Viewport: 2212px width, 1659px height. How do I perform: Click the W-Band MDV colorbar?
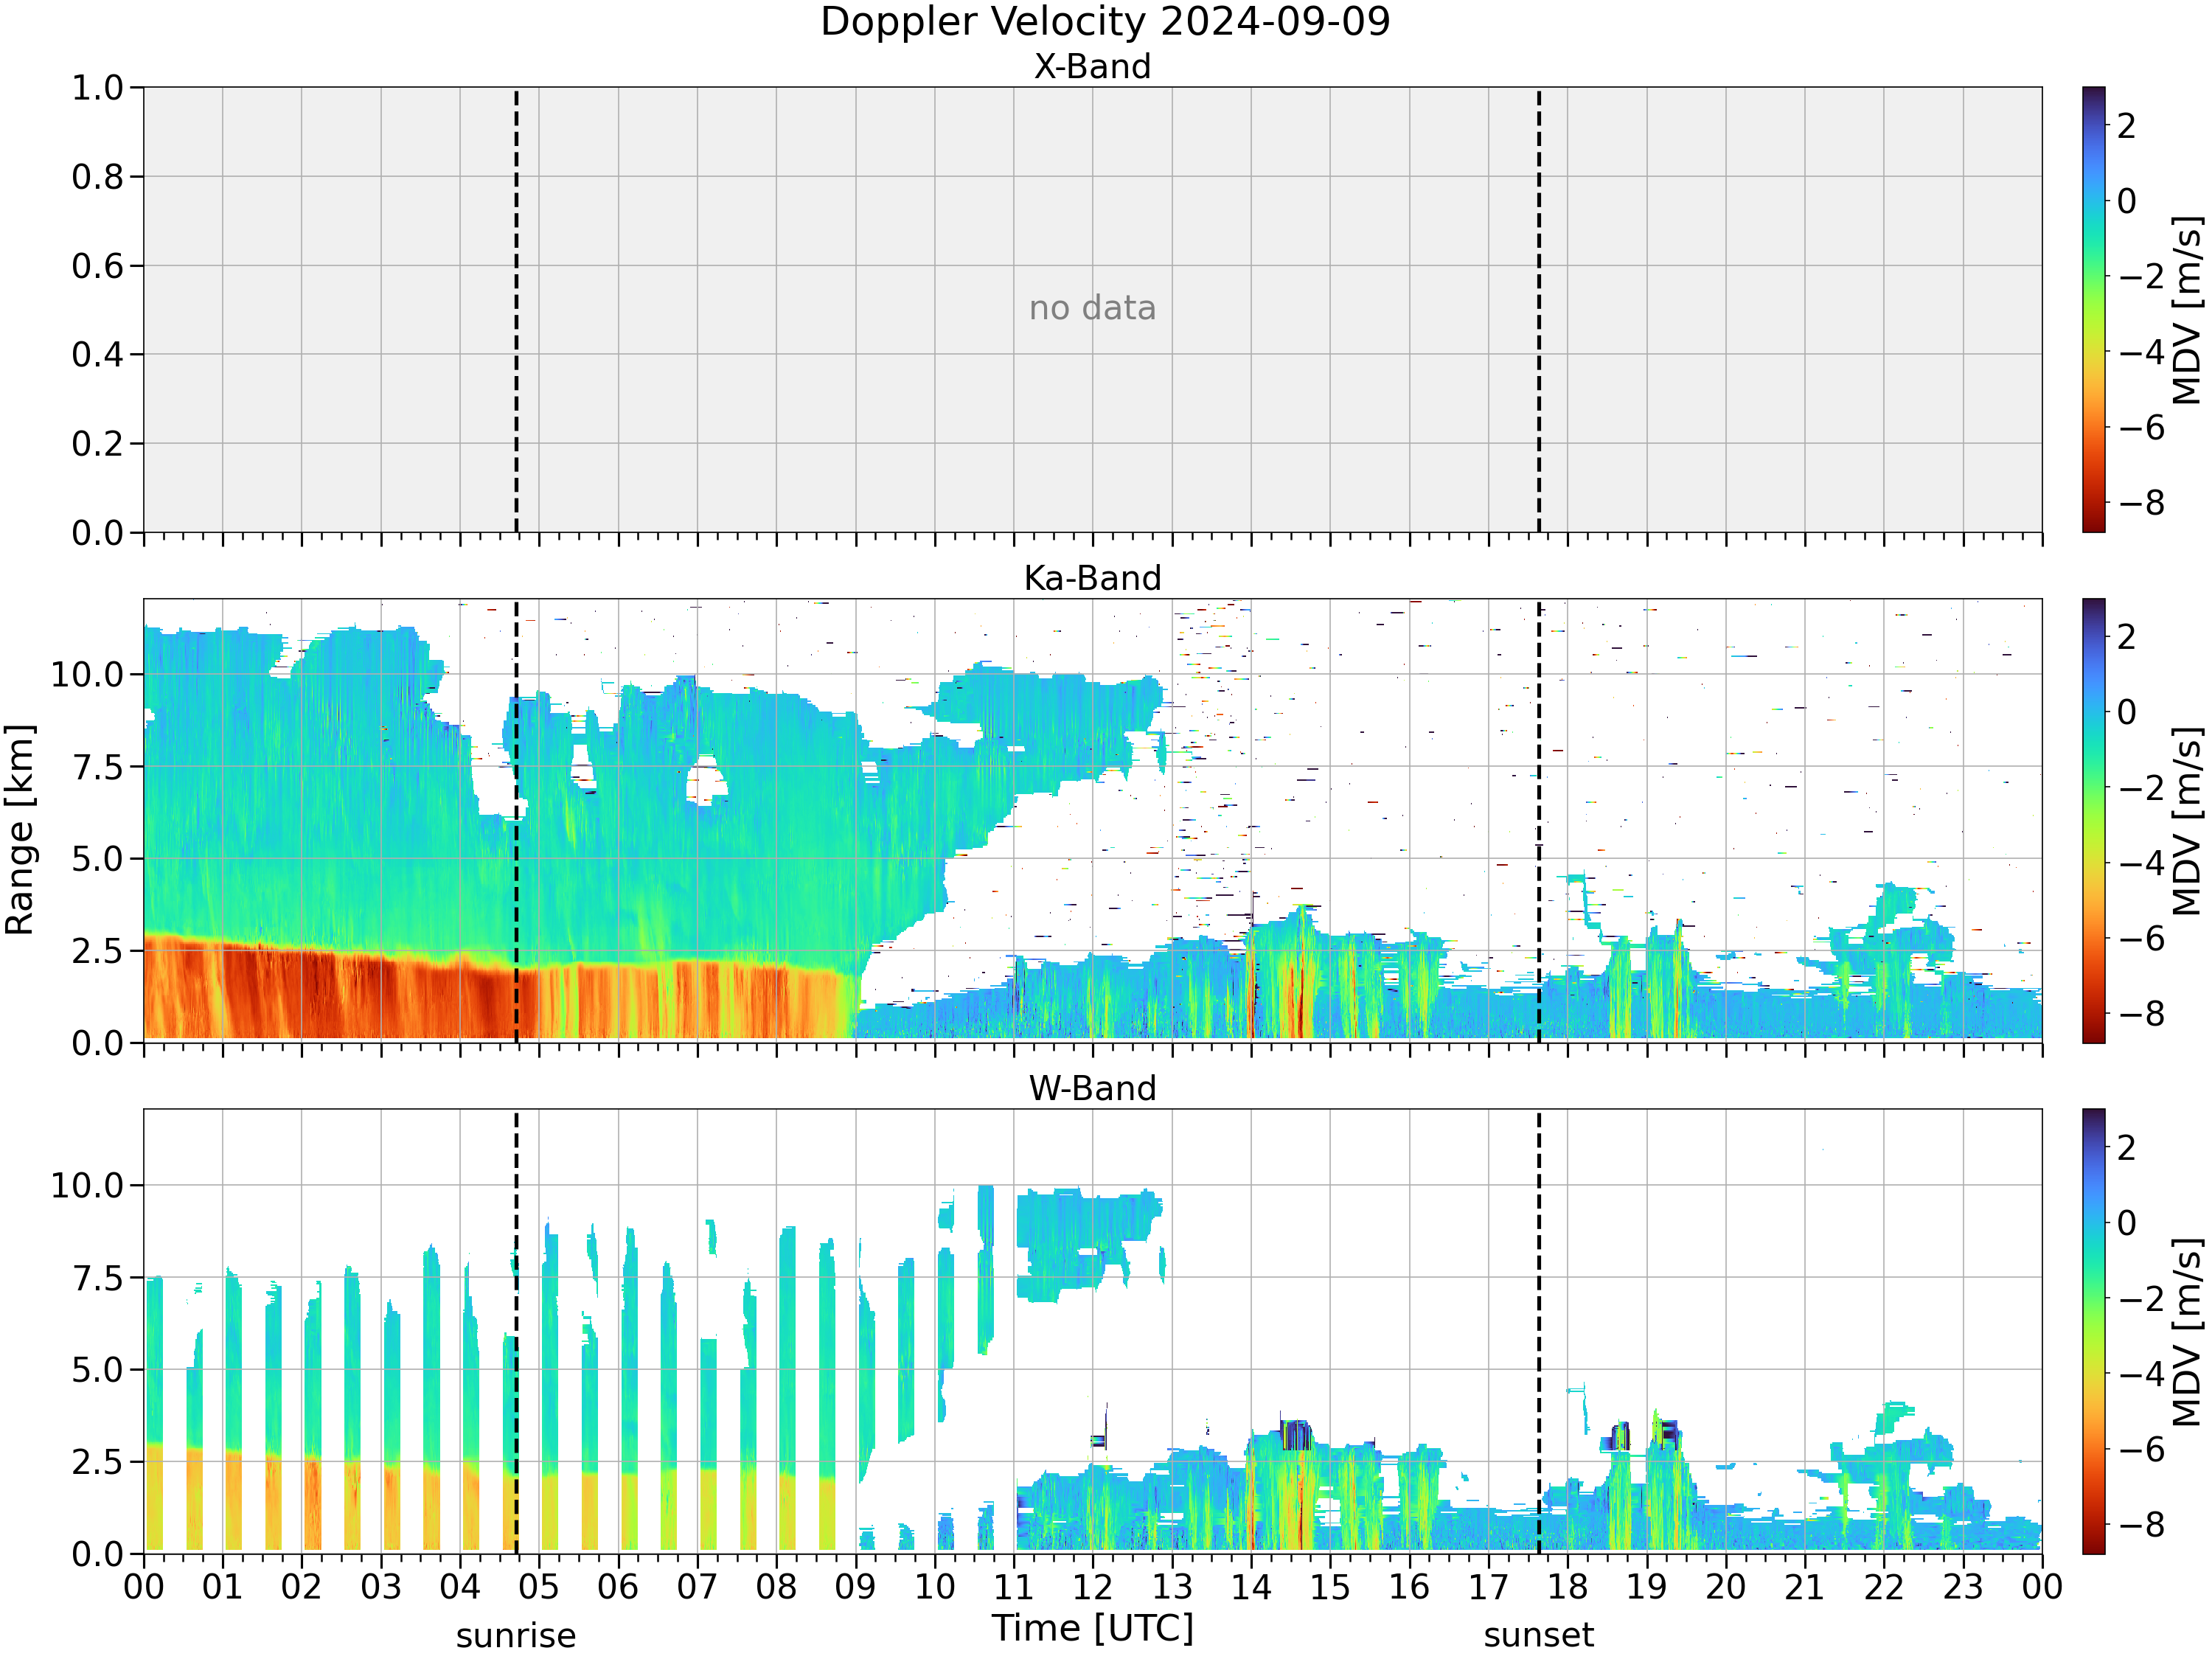pyautogui.click(x=2094, y=1331)
